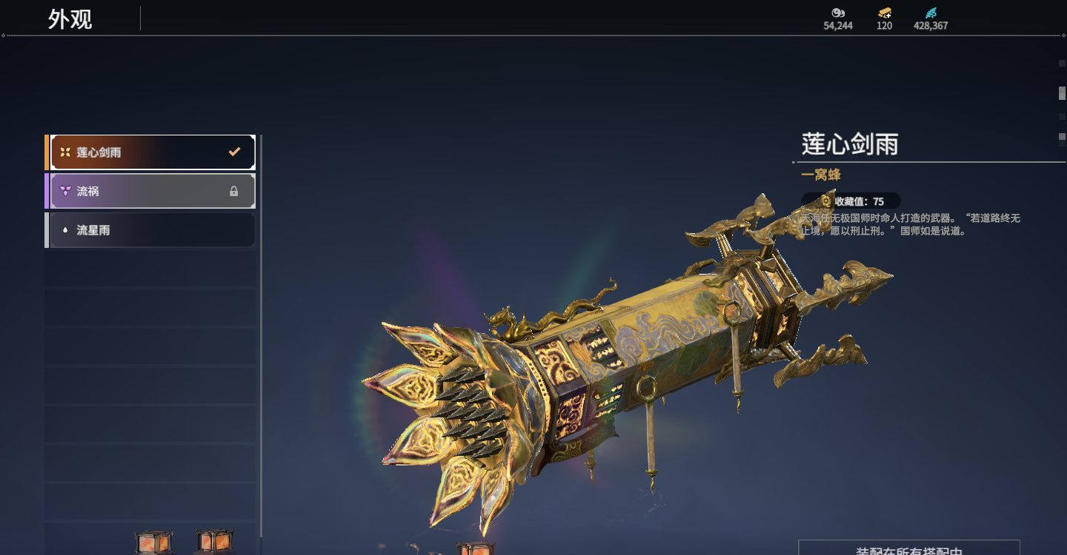Click the 外观 page title
The image size is (1067, 555).
(x=70, y=18)
